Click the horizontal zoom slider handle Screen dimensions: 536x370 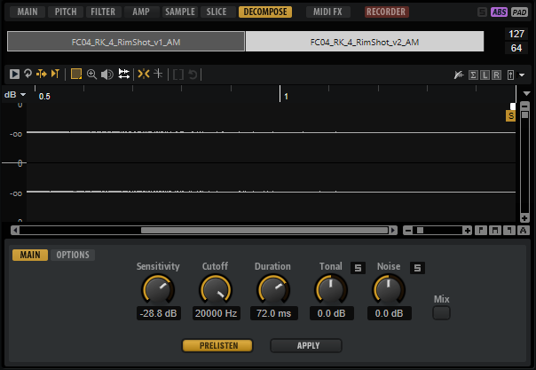(420, 231)
